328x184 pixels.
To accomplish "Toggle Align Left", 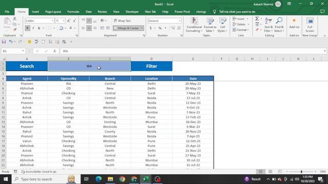I will 83,28.
